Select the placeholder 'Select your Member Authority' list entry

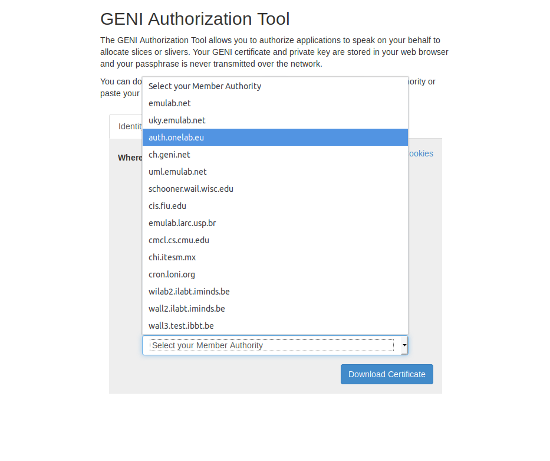205,86
